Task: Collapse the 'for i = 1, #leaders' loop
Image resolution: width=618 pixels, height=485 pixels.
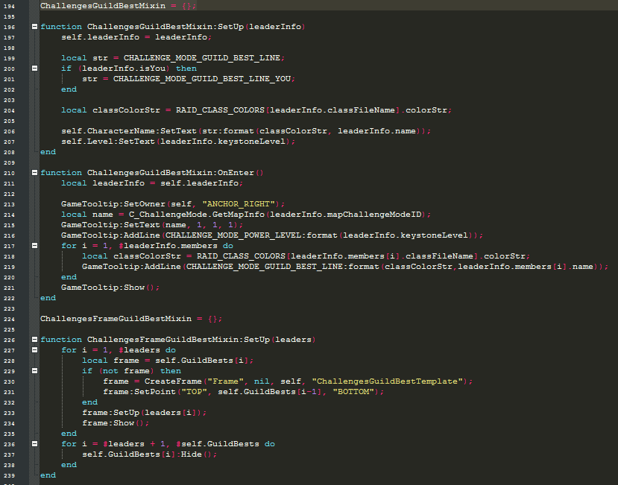Action: point(34,350)
